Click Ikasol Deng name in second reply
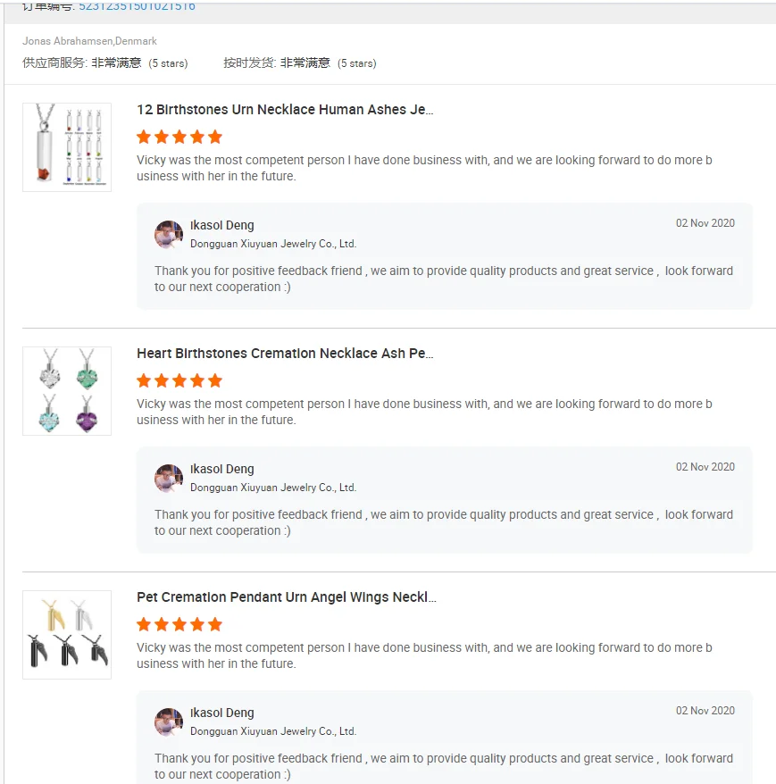Screen dimensions: 776x784 222,470
